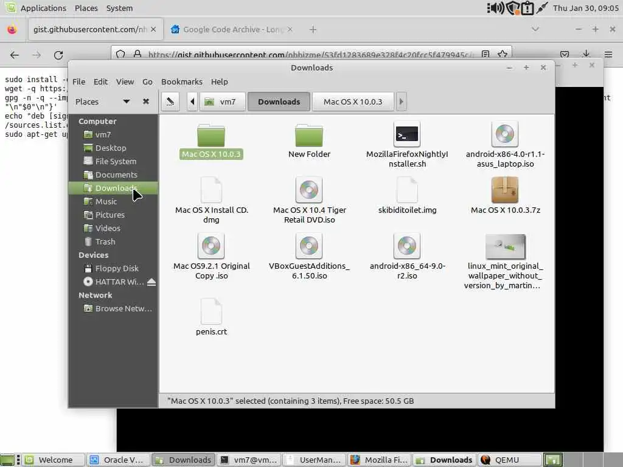Viewport: 623px width, 467px height.
Task: Switch to Welcome taskbar window
Action: [x=52, y=460]
